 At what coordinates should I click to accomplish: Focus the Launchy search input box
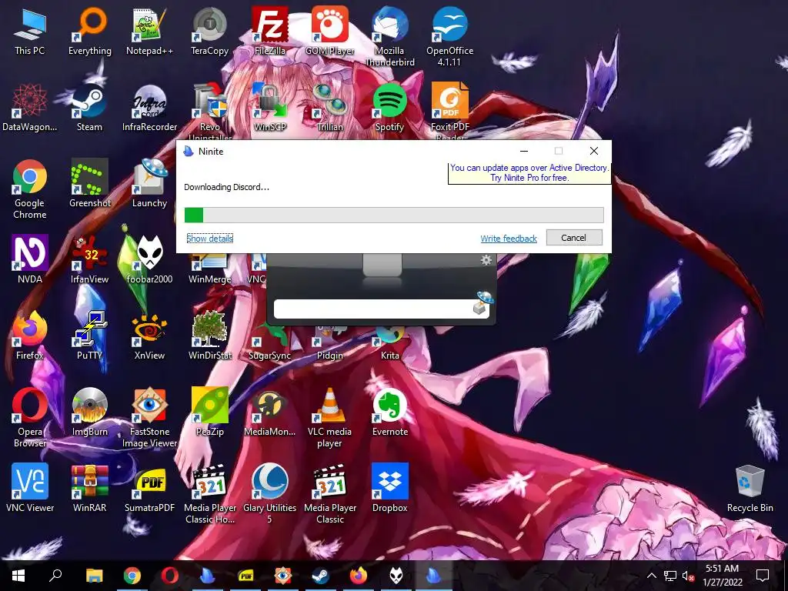coord(373,309)
